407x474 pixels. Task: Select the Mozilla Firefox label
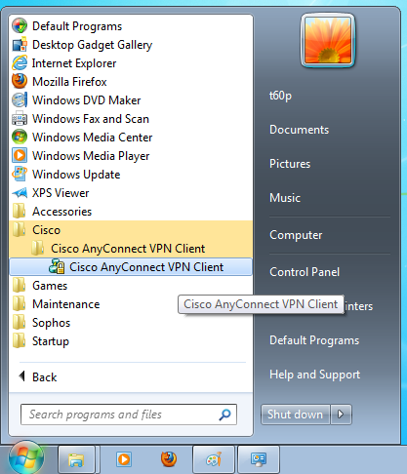tap(69, 82)
